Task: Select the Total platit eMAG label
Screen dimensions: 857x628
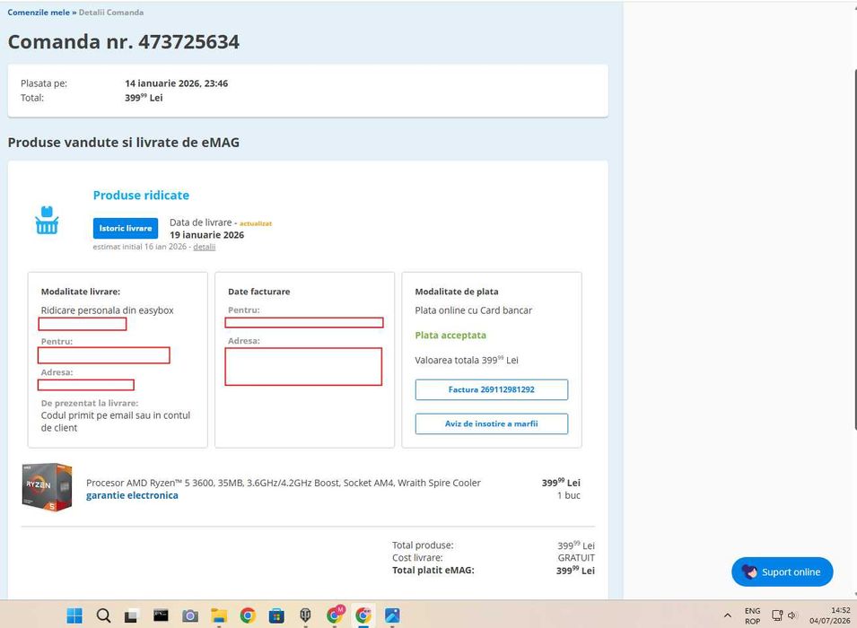Action: click(433, 571)
